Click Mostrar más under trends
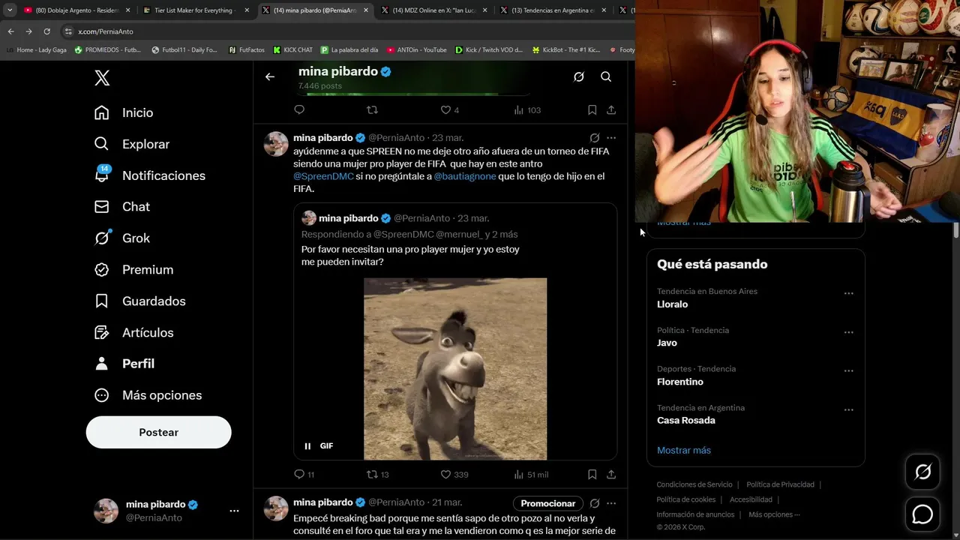This screenshot has width=960, height=540. 684,450
